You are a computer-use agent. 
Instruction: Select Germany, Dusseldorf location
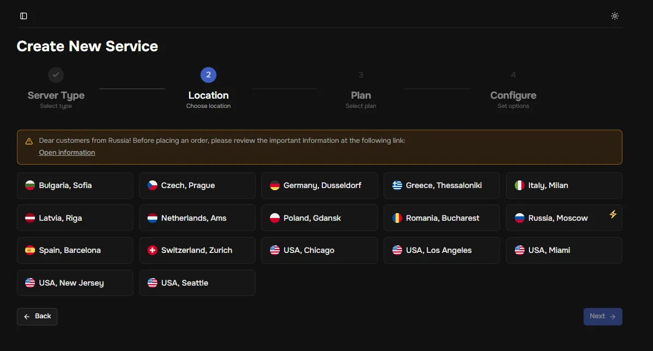(x=319, y=185)
